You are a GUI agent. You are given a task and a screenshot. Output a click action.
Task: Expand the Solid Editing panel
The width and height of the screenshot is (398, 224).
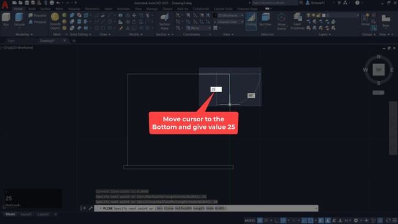point(80,34)
